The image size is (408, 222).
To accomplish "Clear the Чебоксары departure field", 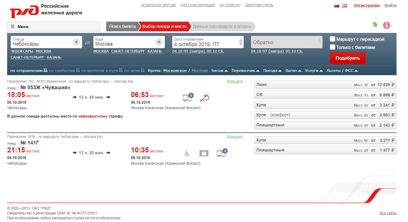I will coord(76,42).
